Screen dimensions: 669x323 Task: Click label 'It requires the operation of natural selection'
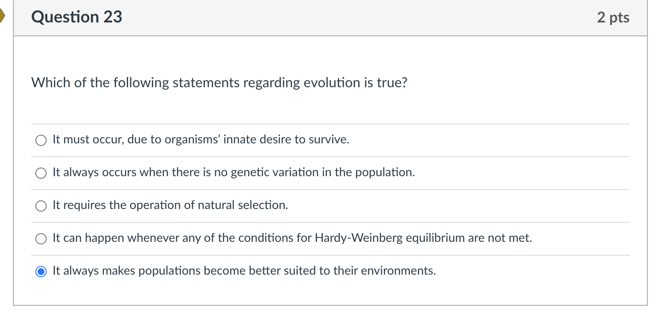point(170,205)
